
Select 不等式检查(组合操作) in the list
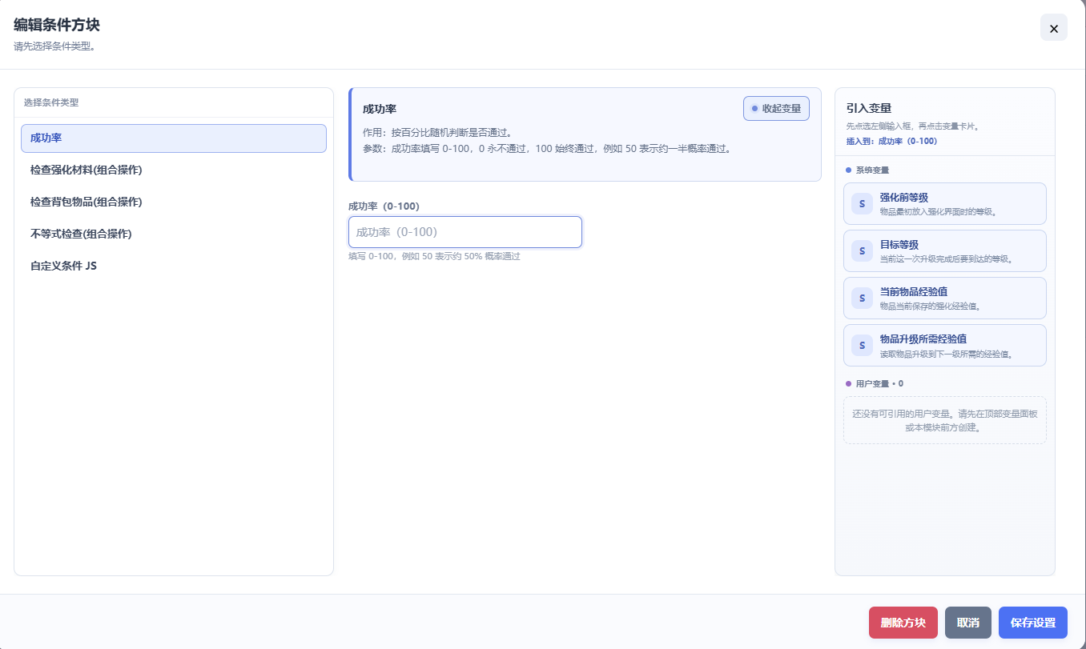point(173,234)
